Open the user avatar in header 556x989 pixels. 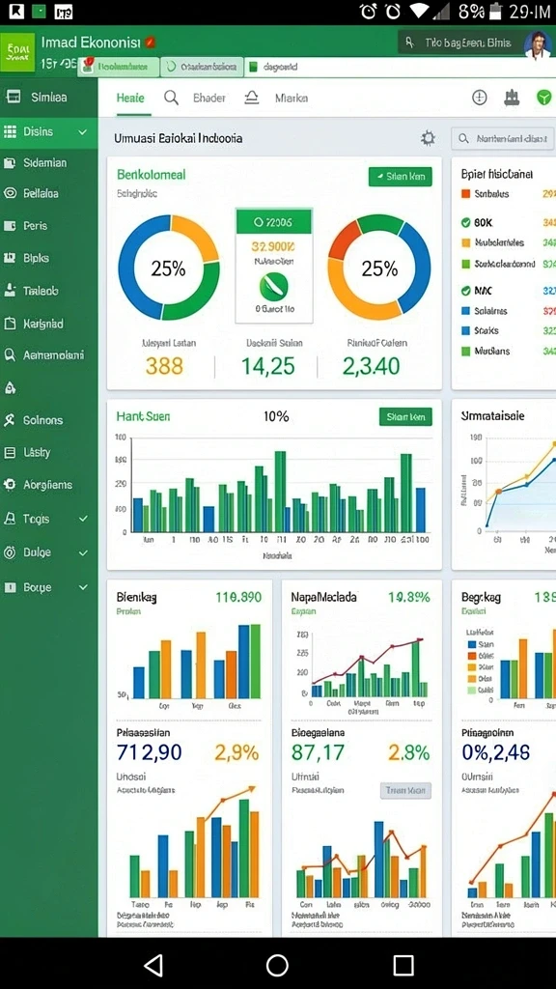pos(538,44)
